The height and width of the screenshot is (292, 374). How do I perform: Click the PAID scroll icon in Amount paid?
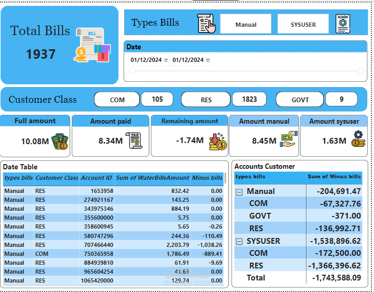(x=134, y=140)
